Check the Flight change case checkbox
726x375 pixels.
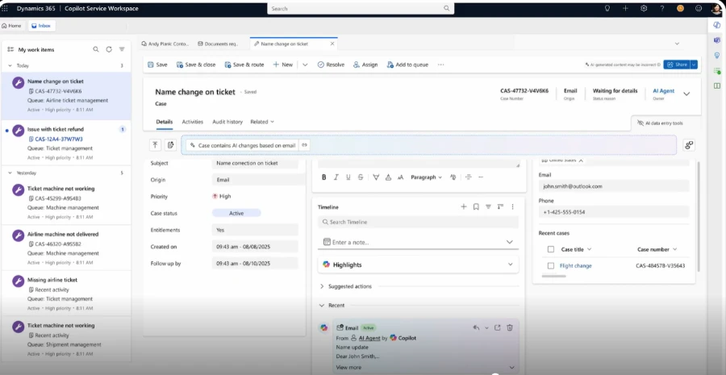coord(551,265)
